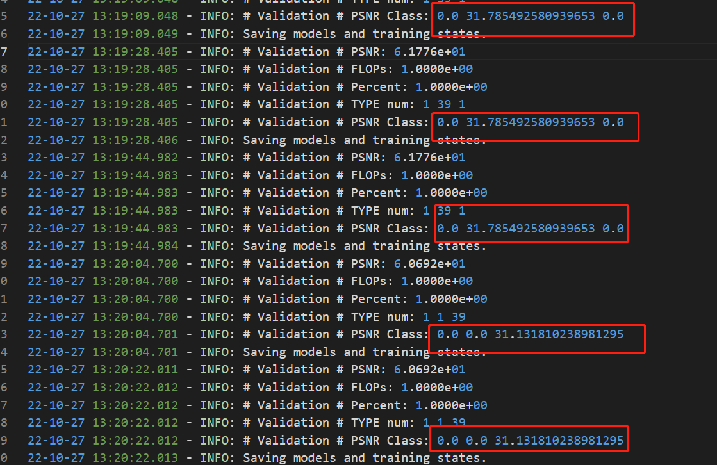Click the Percent value logged at 13:19:28.405
The width and height of the screenshot is (717, 465).
point(451,86)
